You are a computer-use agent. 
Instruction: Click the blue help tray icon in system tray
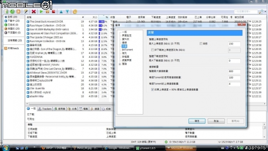[227, 148]
